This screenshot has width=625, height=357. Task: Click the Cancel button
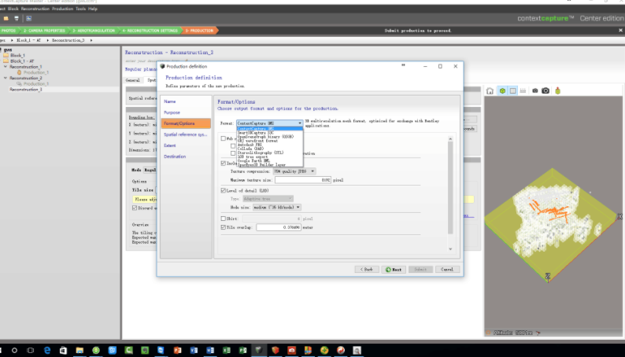pos(447,270)
